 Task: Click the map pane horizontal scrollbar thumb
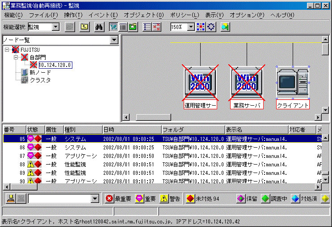[x=153, y=117]
